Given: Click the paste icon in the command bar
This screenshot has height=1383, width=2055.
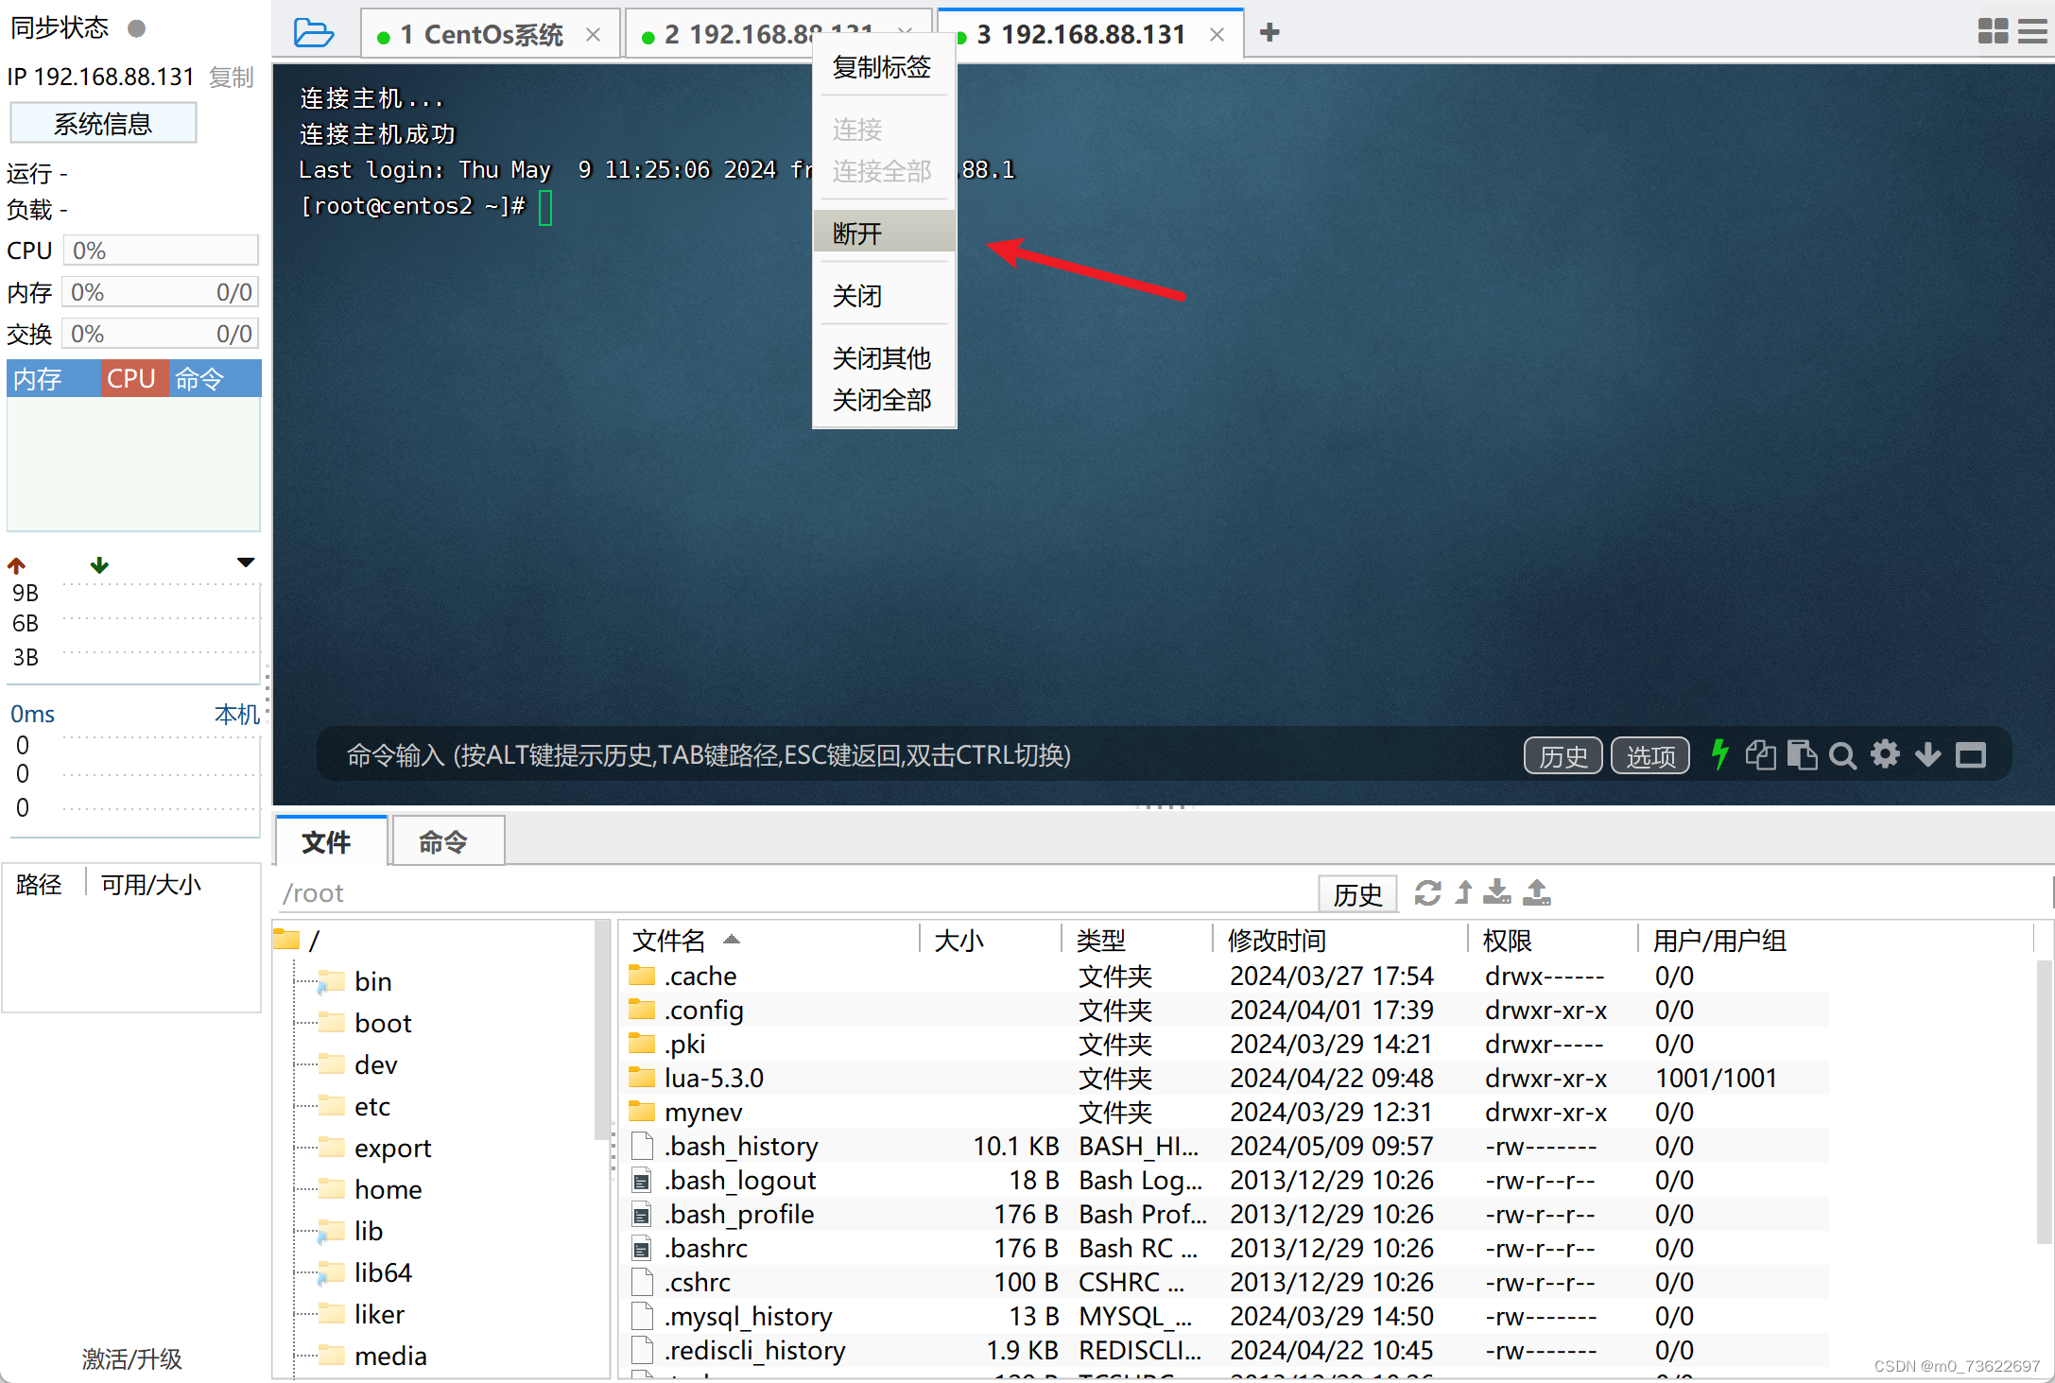Looking at the screenshot, I should 1802,754.
